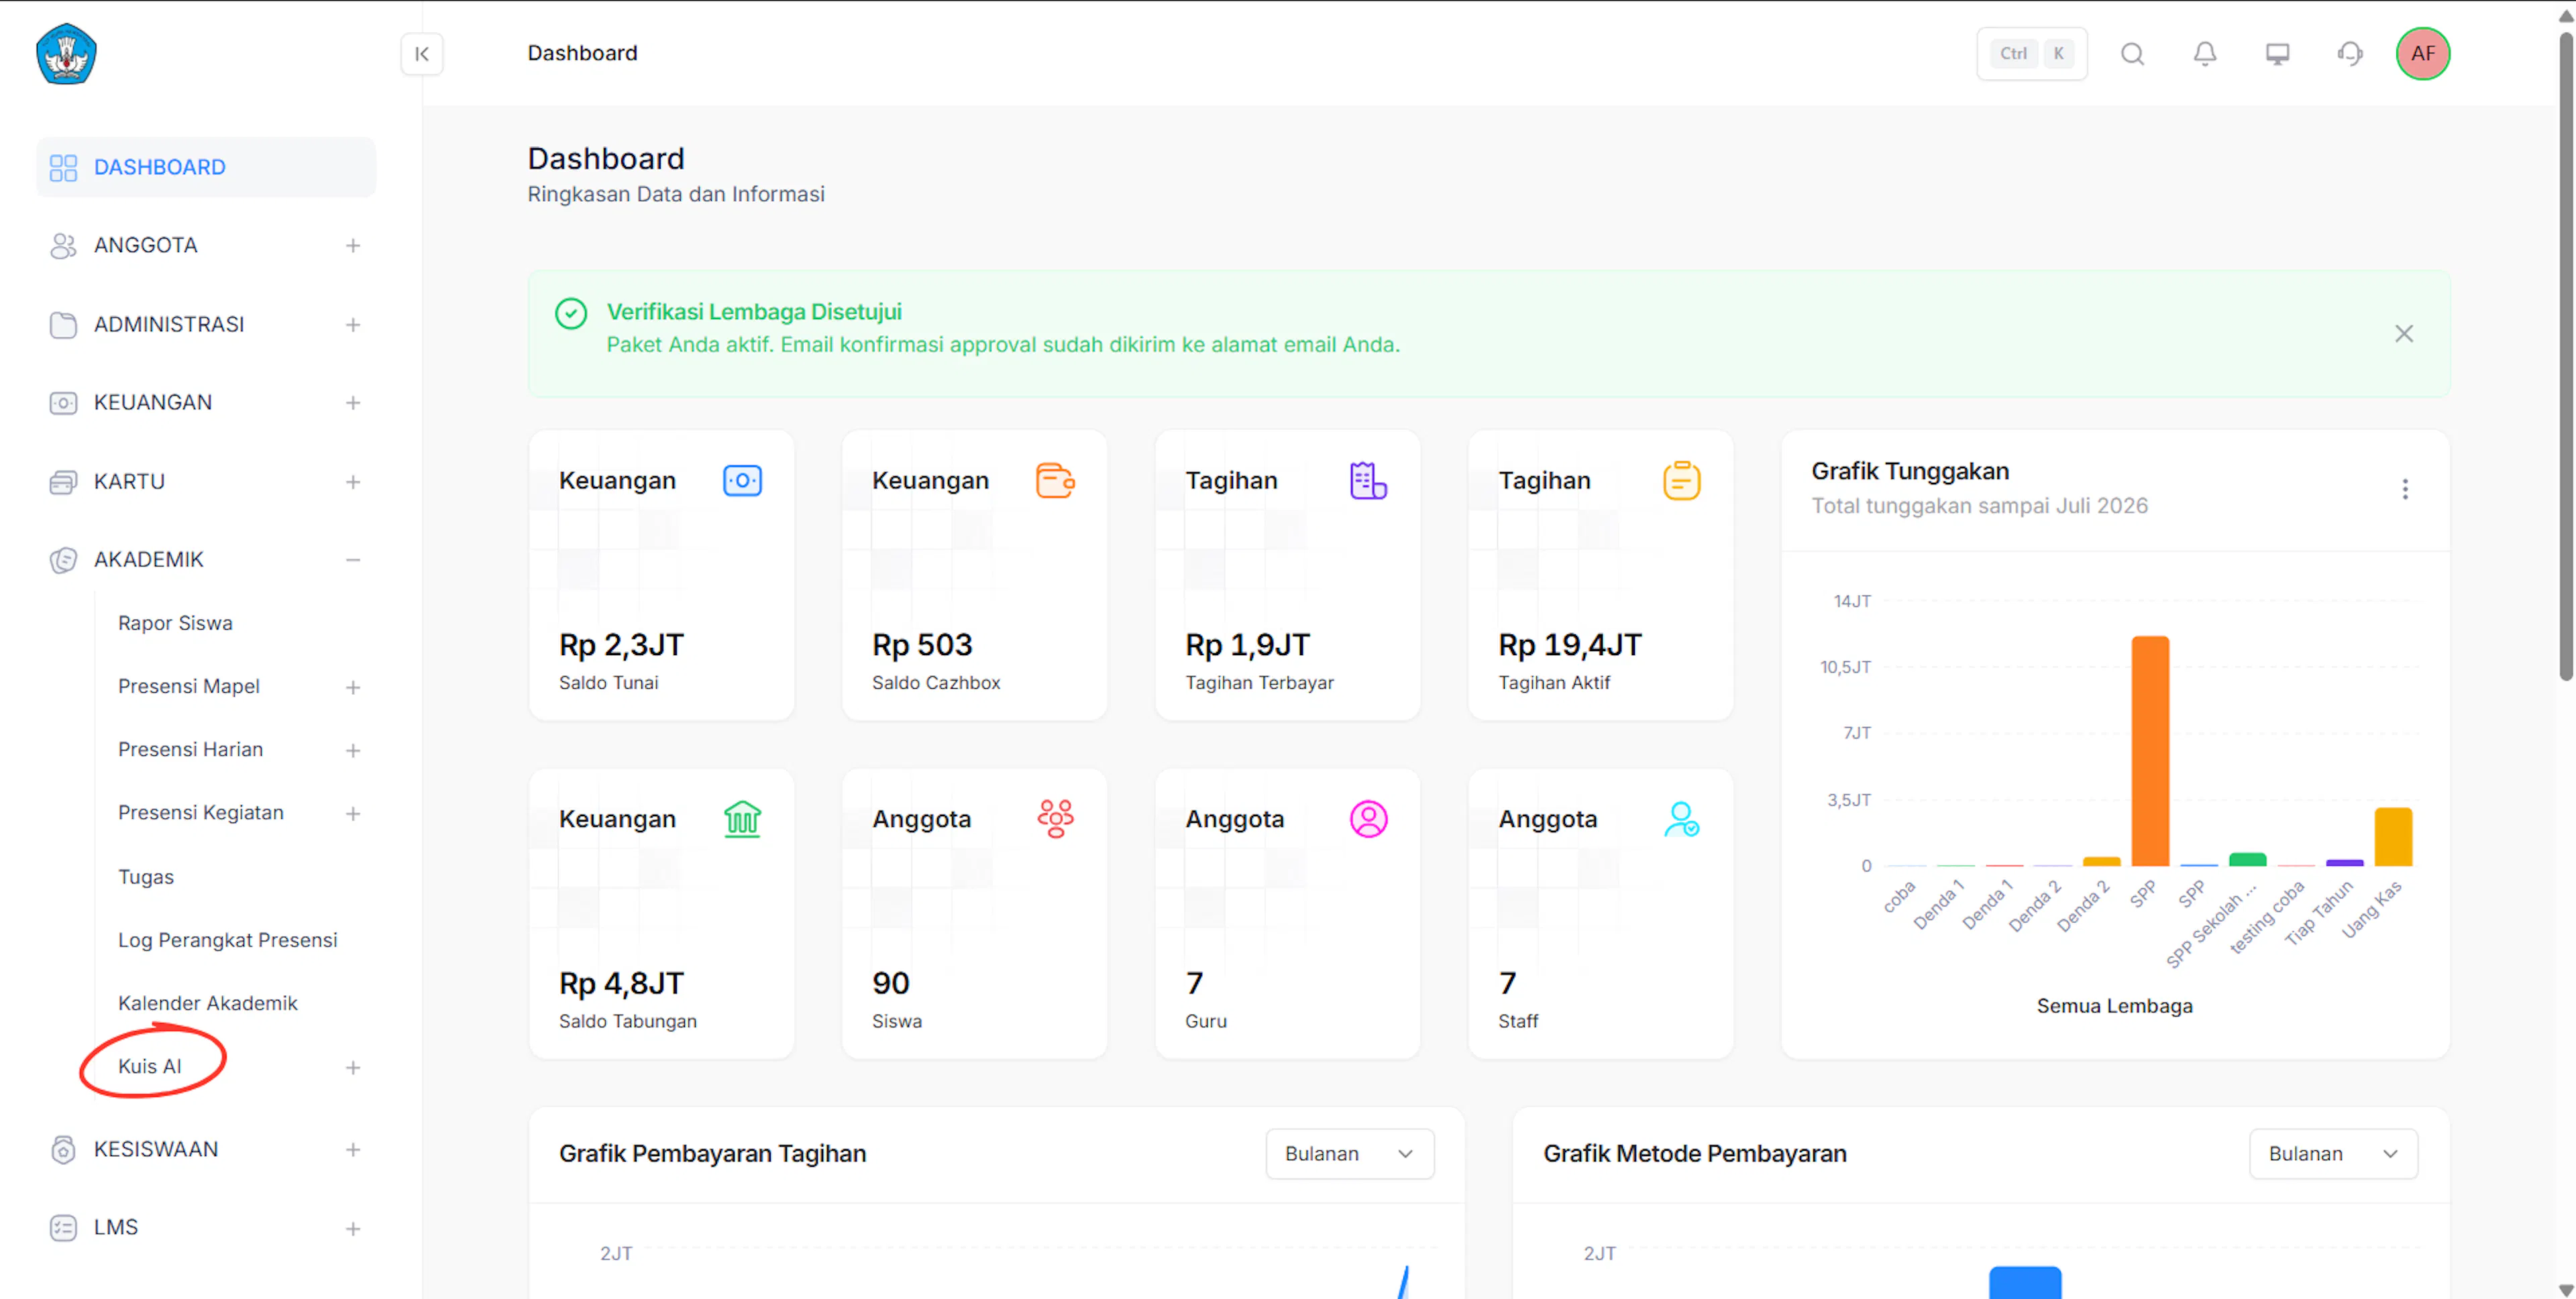This screenshot has height=1299, width=2576.
Task: Expand the ANGGOTA menu section
Action: point(352,246)
